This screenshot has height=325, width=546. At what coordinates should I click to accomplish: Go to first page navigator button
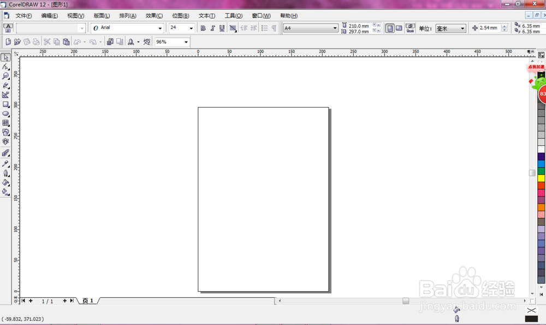23,300
